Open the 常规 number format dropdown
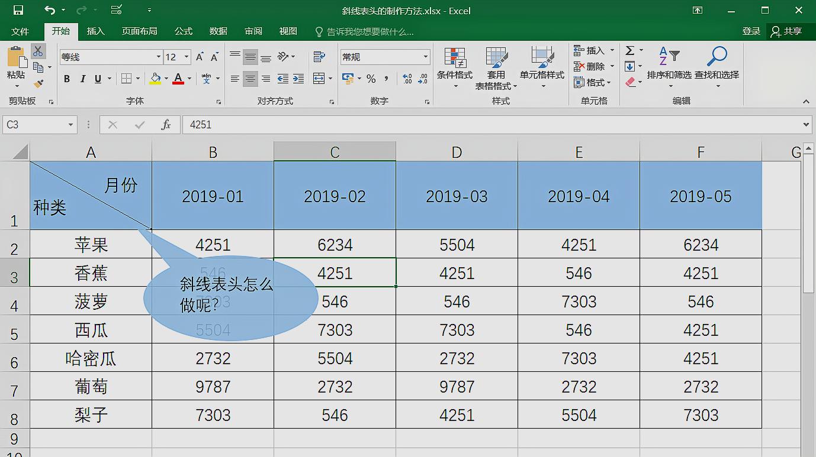Screen dimensions: 816x457 point(426,57)
